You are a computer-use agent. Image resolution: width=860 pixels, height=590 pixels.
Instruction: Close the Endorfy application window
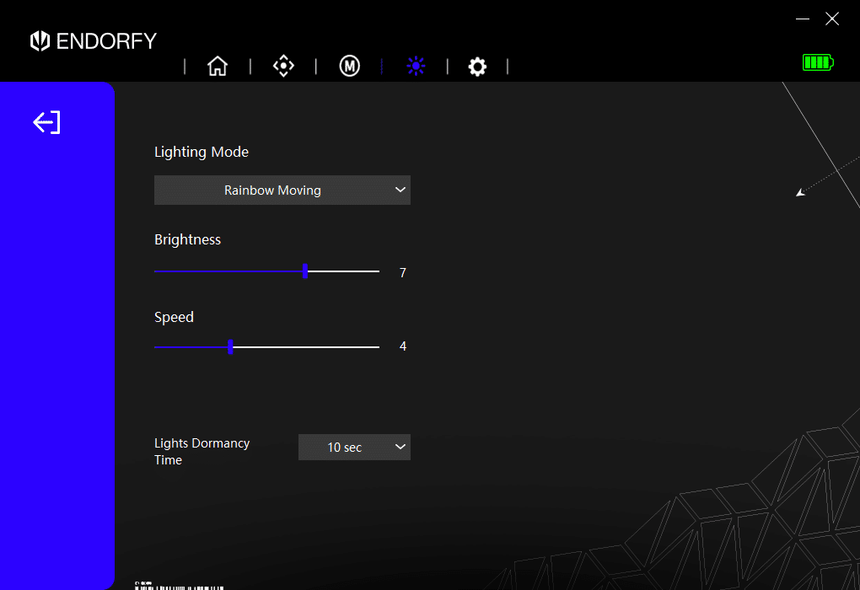(x=832, y=19)
